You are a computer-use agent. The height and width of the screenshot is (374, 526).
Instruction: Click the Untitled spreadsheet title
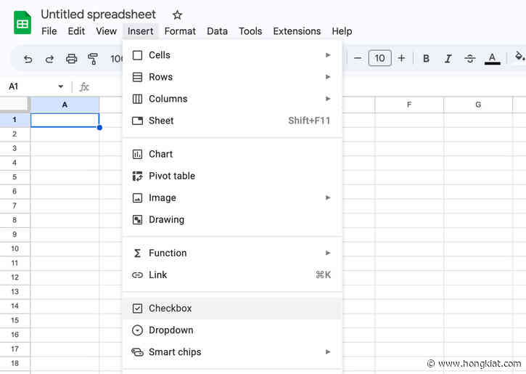click(98, 15)
